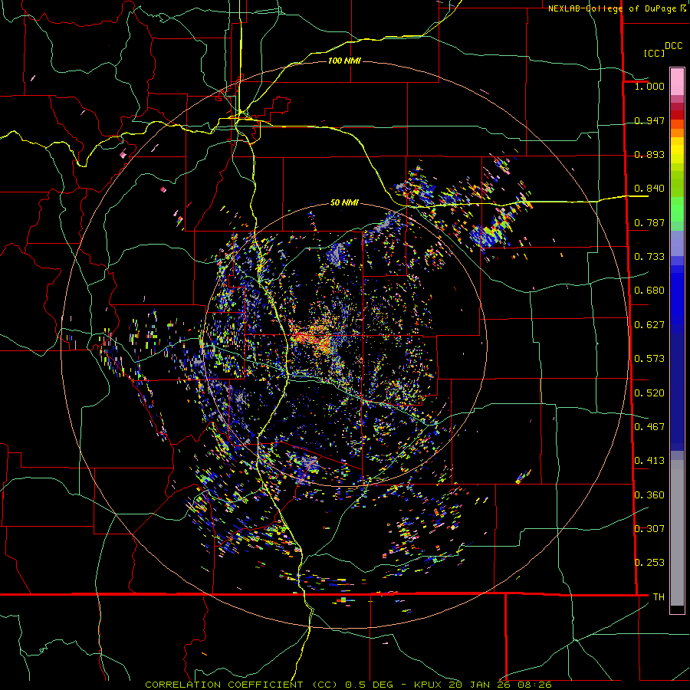
Task: Pick the bright green segment of color bar
Action: point(677,209)
